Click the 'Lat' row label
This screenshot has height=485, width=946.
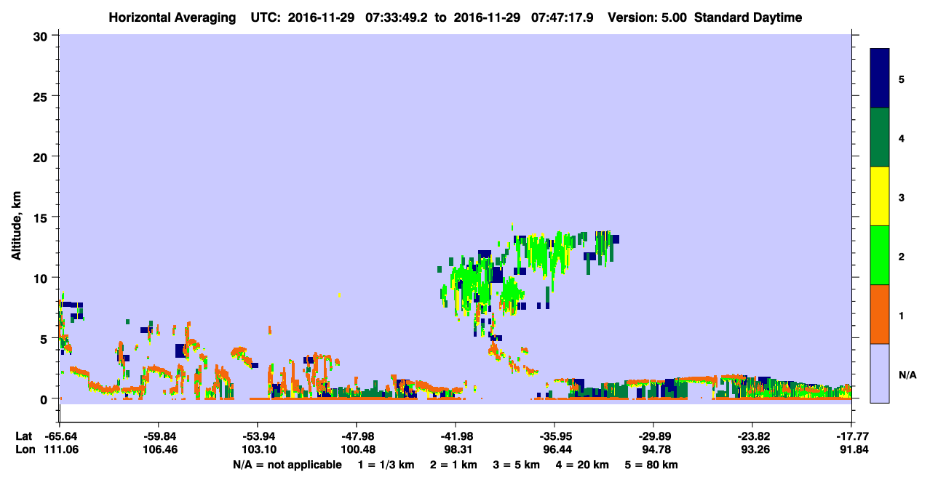23,436
